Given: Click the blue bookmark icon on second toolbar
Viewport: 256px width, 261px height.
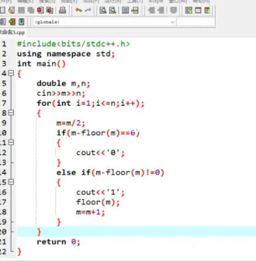Looking at the screenshot, I should click(x=21, y=22).
